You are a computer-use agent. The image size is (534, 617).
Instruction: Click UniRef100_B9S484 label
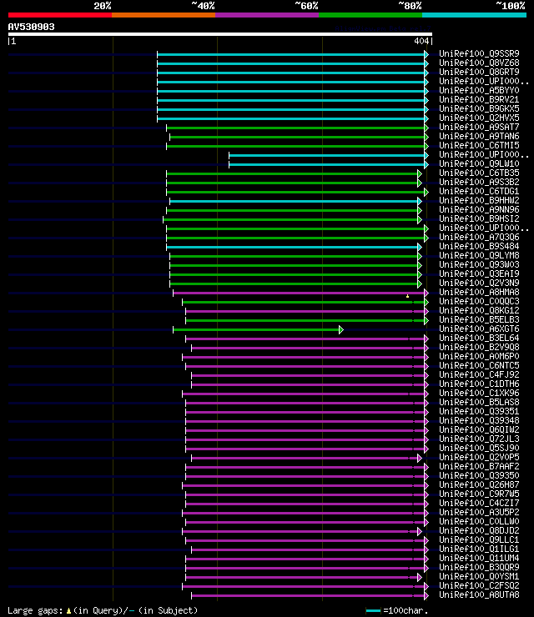479,246
